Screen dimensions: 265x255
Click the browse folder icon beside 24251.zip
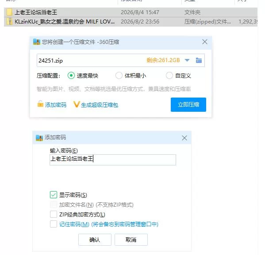pos(199,60)
